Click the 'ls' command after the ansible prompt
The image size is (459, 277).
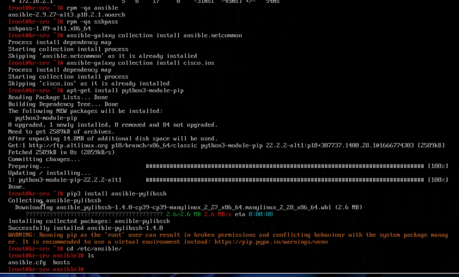click(91, 256)
